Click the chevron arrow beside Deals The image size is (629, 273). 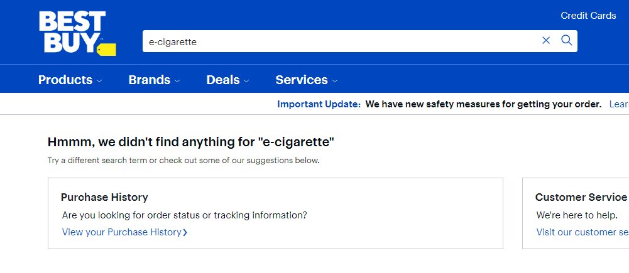point(246,81)
